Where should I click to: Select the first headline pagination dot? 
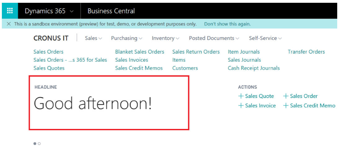click(x=35, y=144)
